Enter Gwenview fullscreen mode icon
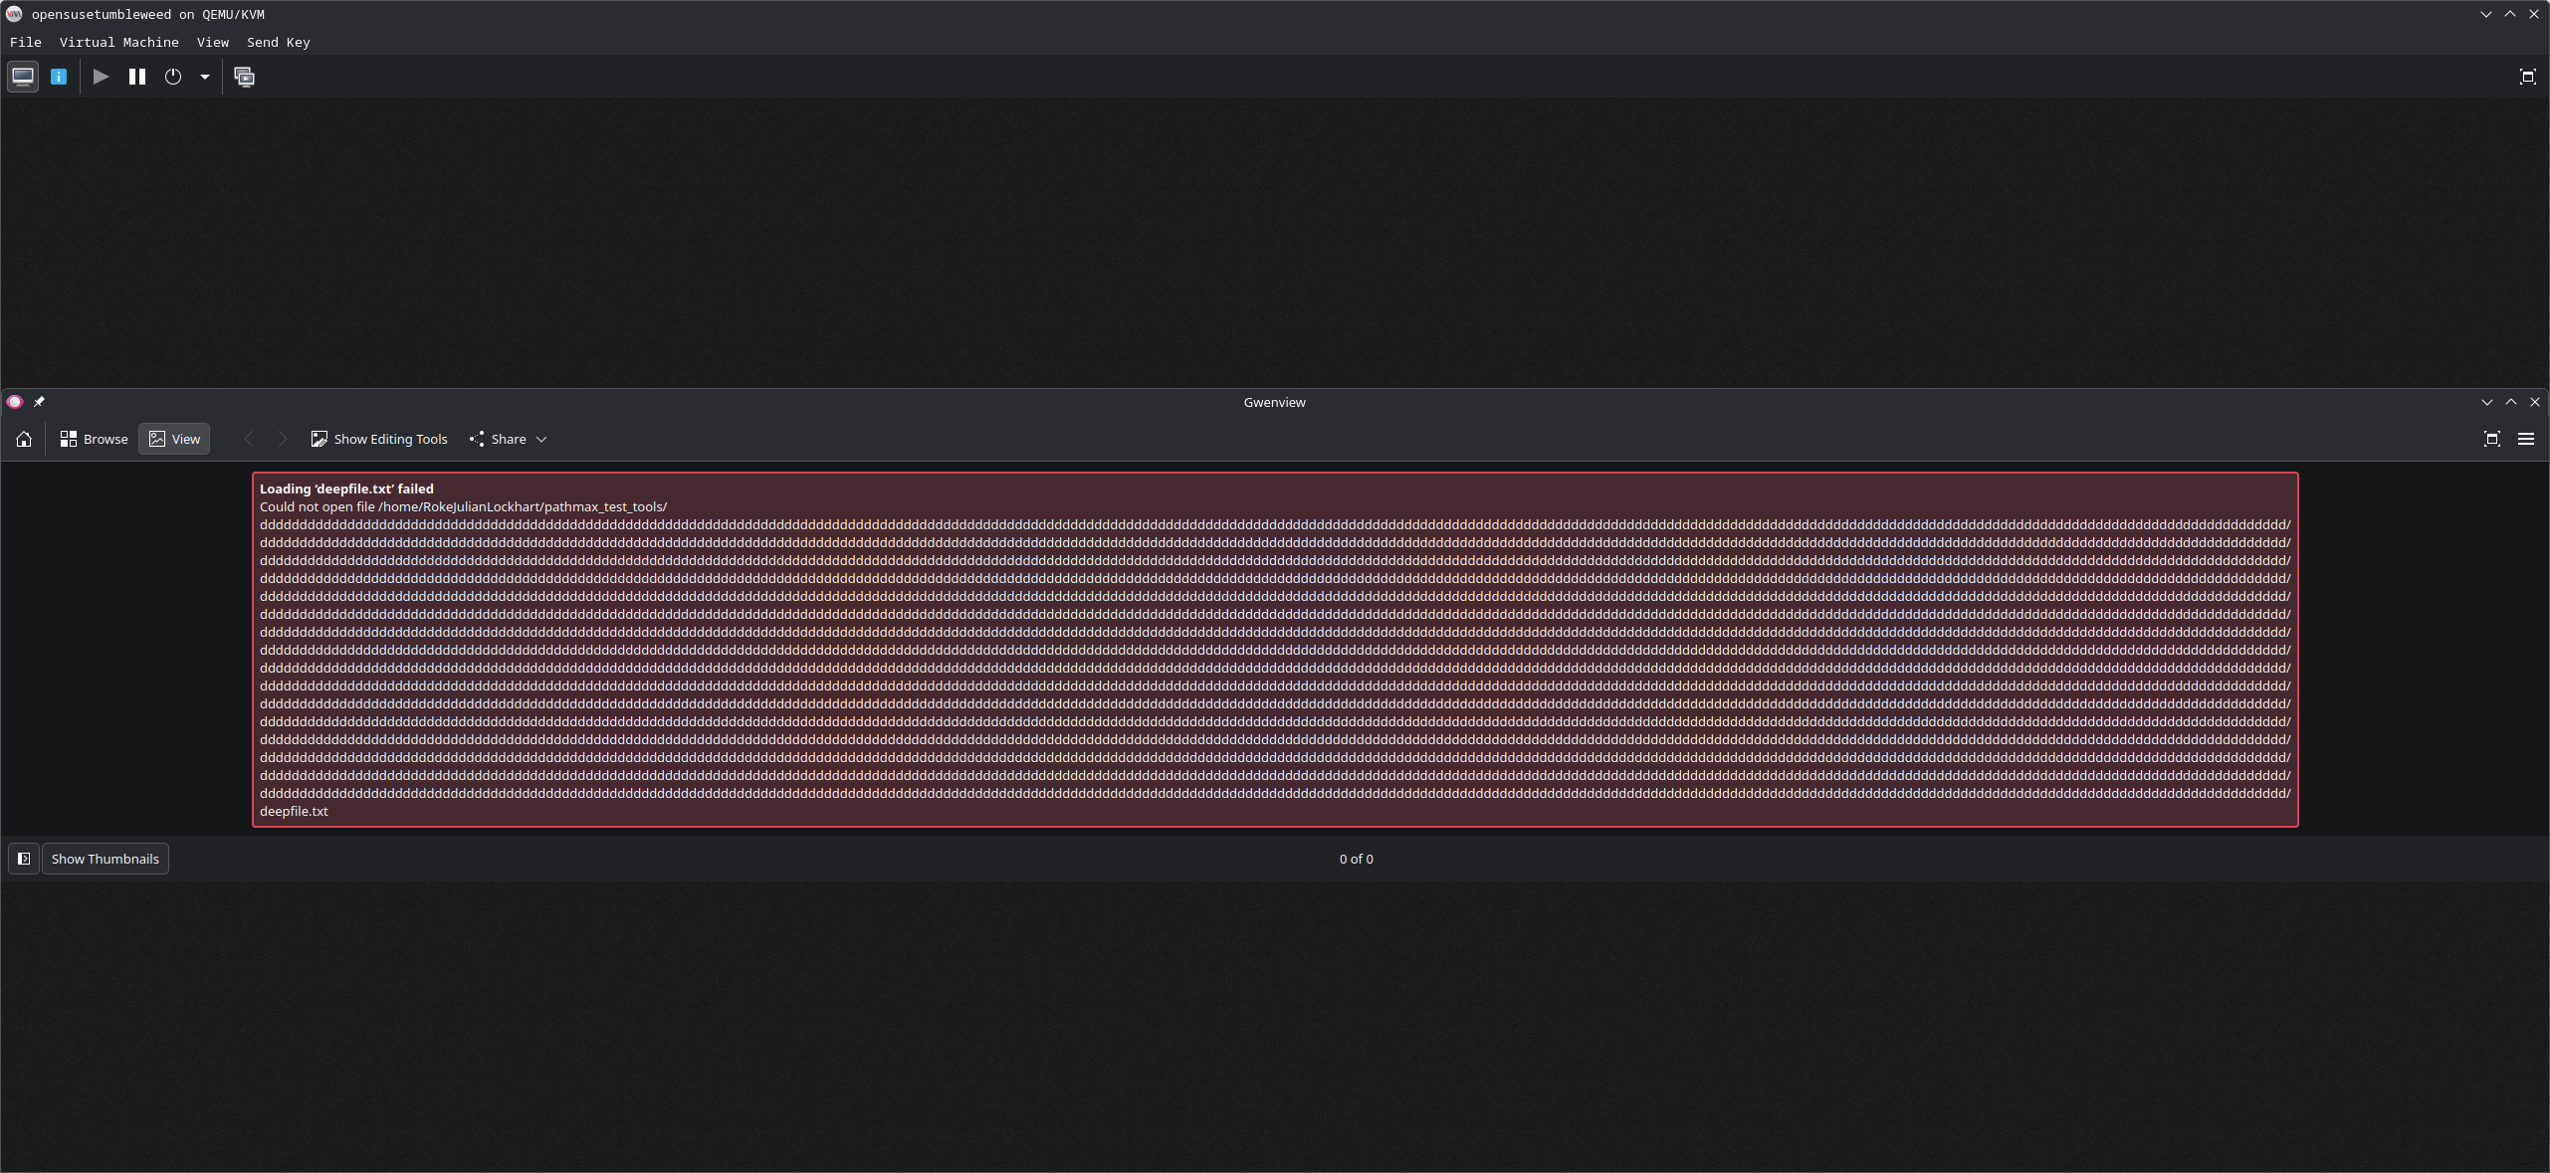The image size is (2550, 1173). point(2492,439)
